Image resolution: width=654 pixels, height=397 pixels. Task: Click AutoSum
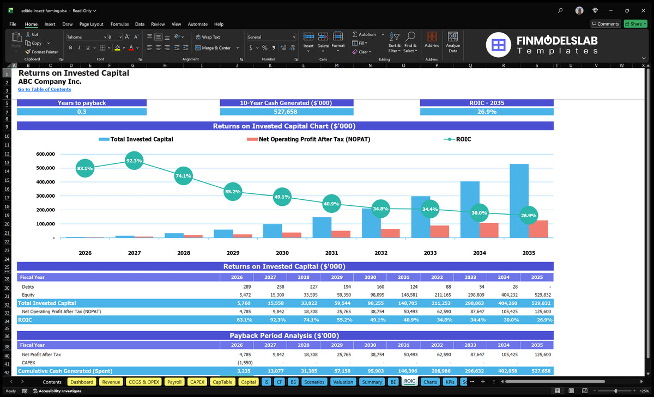364,34
